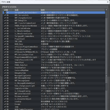The height and width of the screenshot is (110, 110).
Task: Select the Keke_ChangeLayoutLight plugin row
Action: (x=54, y=86)
